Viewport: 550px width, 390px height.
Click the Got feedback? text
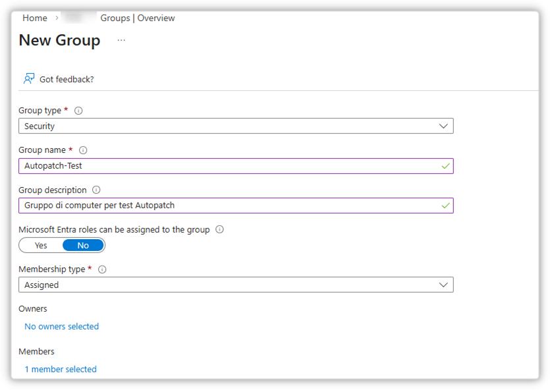click(67, 80)
